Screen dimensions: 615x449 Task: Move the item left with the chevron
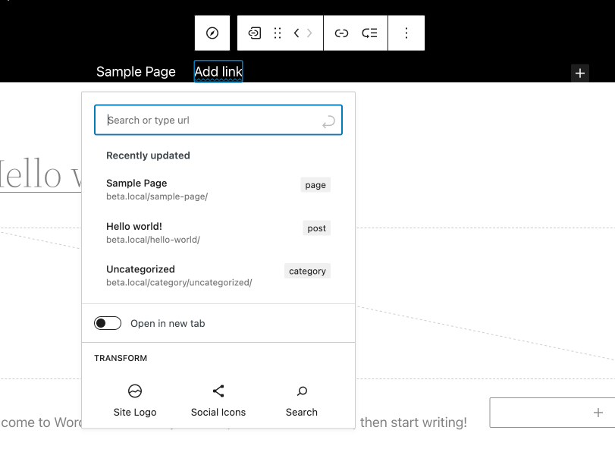pyautogui.click(x=297, y=33)
